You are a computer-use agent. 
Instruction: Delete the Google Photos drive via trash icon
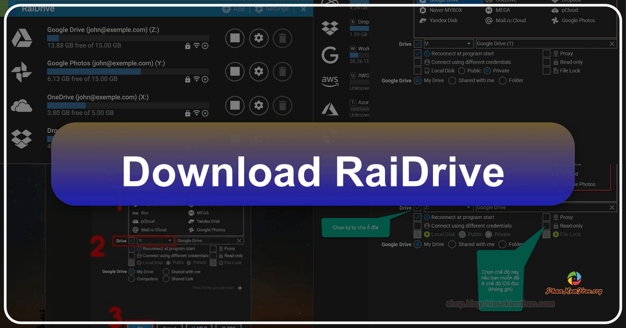pyautogui.click(x=282, y=72)
